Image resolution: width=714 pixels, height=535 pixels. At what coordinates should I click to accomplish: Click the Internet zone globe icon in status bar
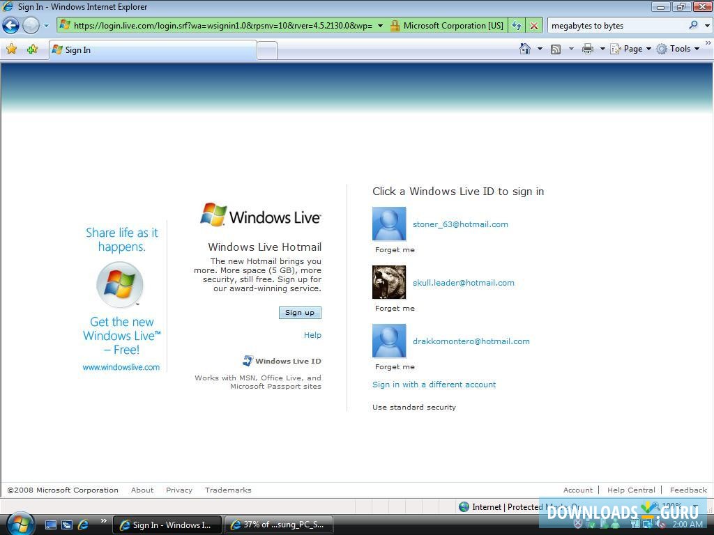click(464, 507)
